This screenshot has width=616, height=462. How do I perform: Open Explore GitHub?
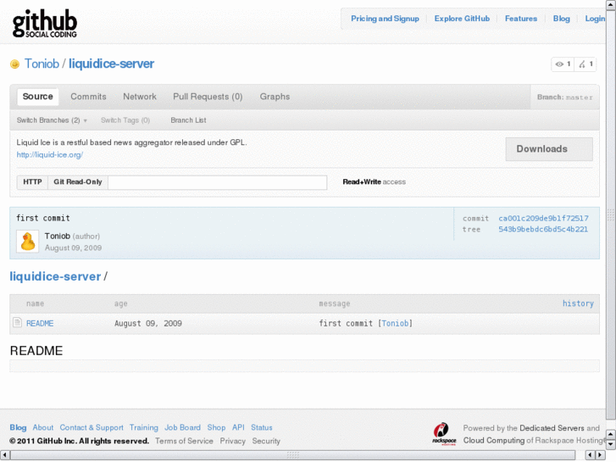pyautogui.click(x=462, y=19)
